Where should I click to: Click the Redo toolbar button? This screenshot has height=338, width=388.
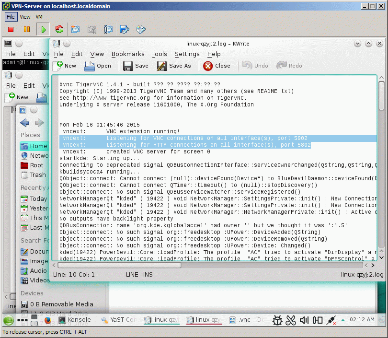[x=289, y=66]
